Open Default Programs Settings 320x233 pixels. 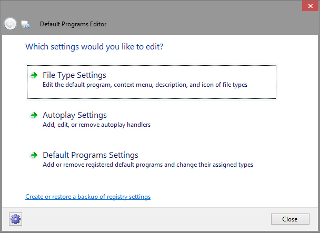click(x=91, y=155)
